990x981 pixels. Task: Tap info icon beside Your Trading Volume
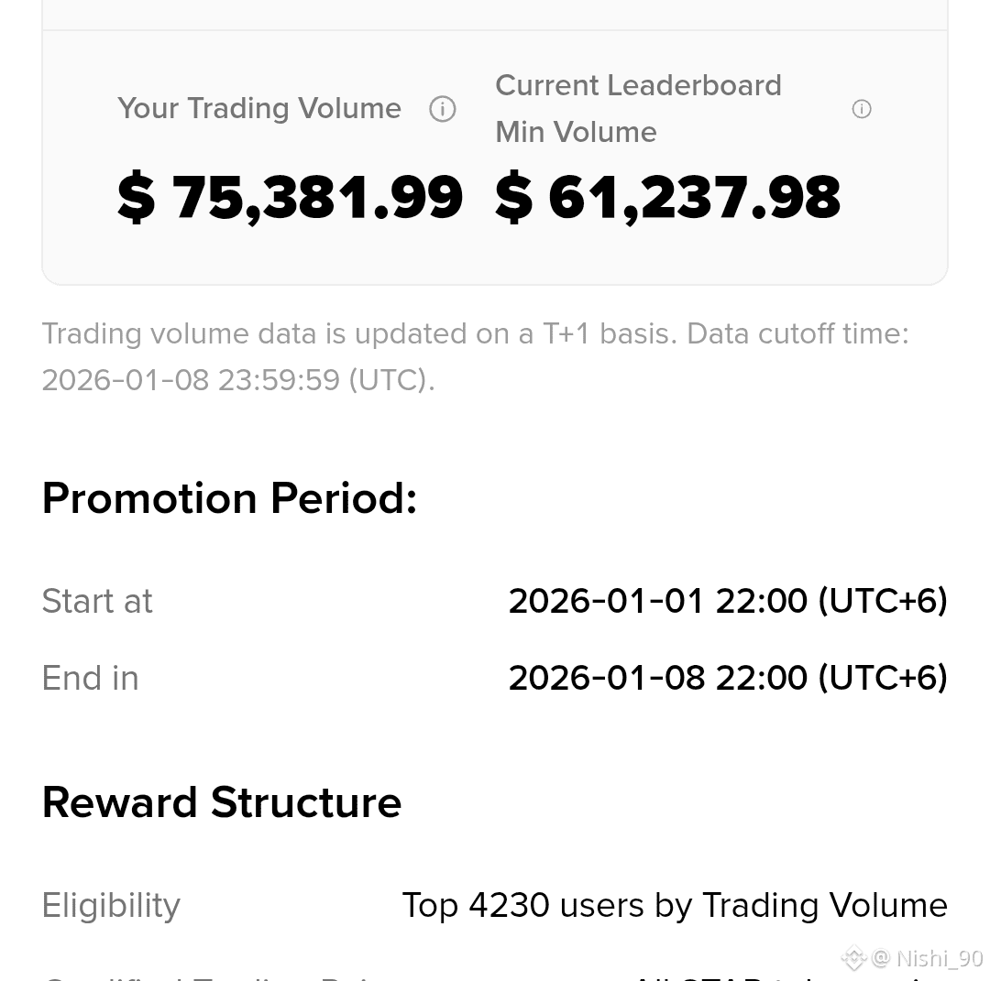pyautogui.click(x=443, y=108)
